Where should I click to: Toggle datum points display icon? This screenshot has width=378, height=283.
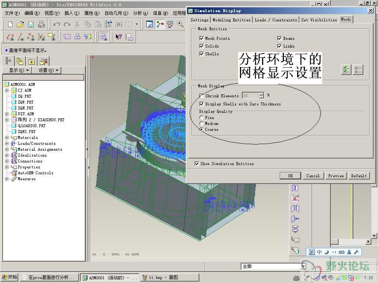point(31,37)
